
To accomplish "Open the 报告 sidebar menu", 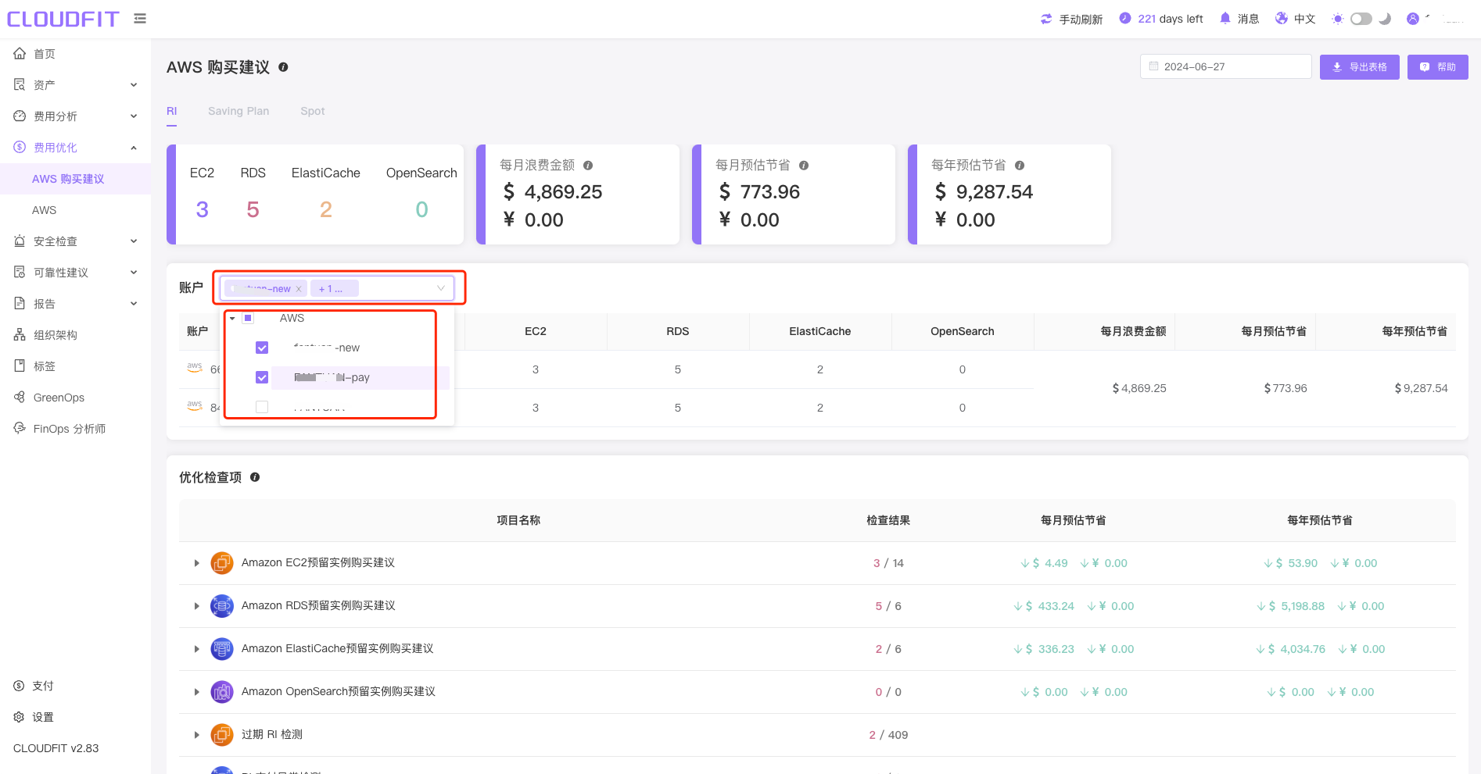I will (75, 303).
